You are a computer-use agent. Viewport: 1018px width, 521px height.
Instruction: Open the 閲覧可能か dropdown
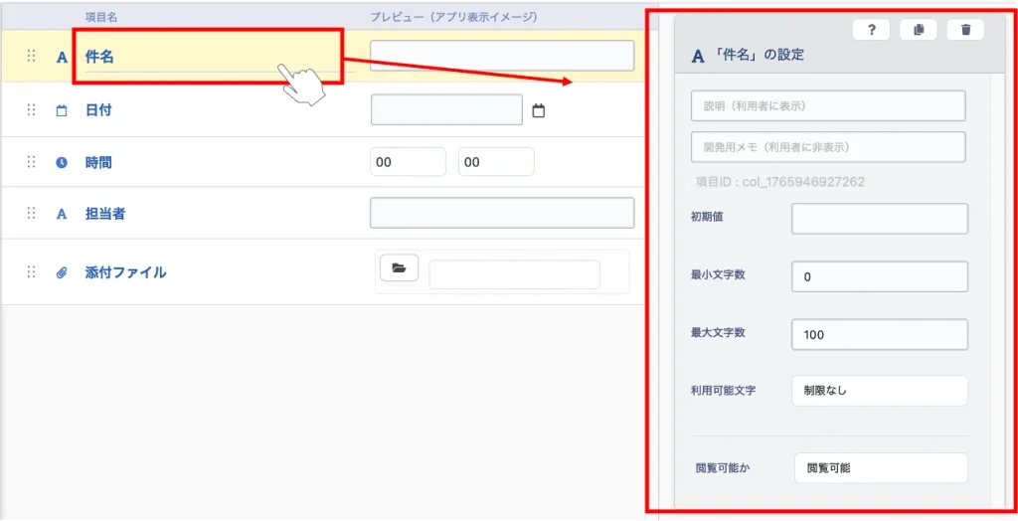click(x=880, y=467)
